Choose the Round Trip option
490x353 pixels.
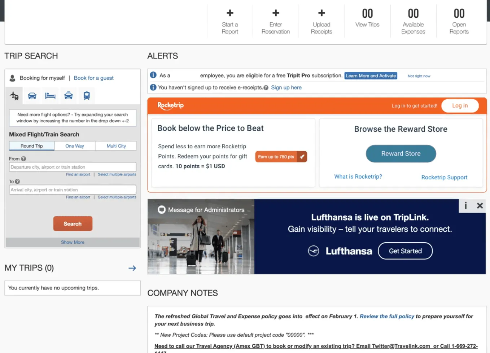pos(32,146)
